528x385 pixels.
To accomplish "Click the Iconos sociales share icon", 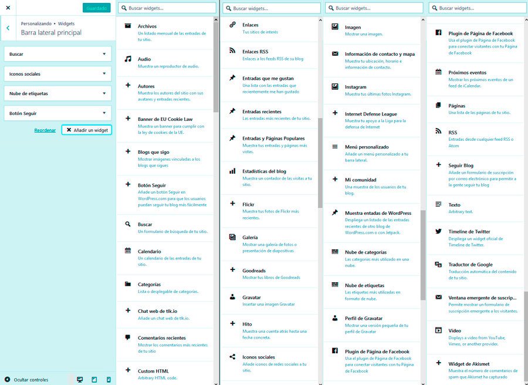I will [x=232, y=356].
